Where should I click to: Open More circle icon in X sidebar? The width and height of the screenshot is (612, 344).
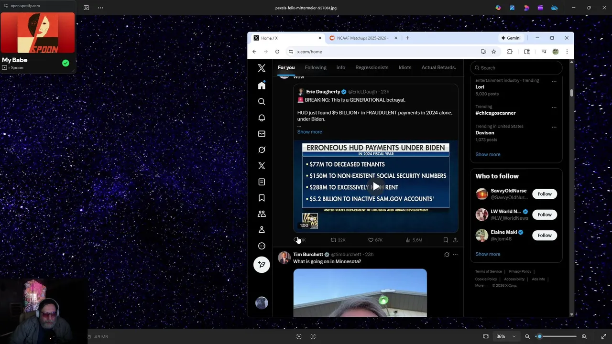click(262, 246)
